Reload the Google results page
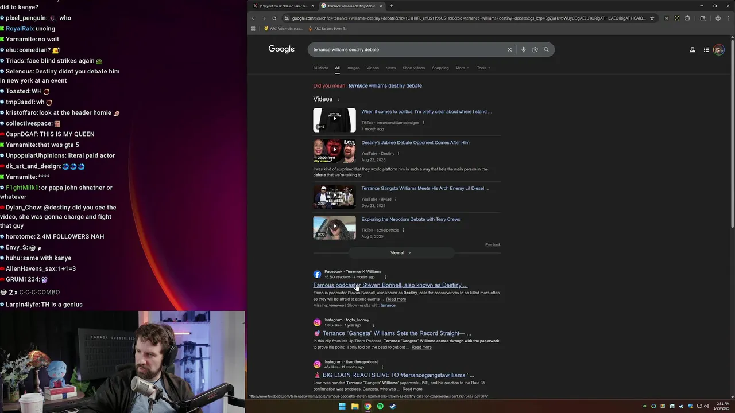 (274, 18)
